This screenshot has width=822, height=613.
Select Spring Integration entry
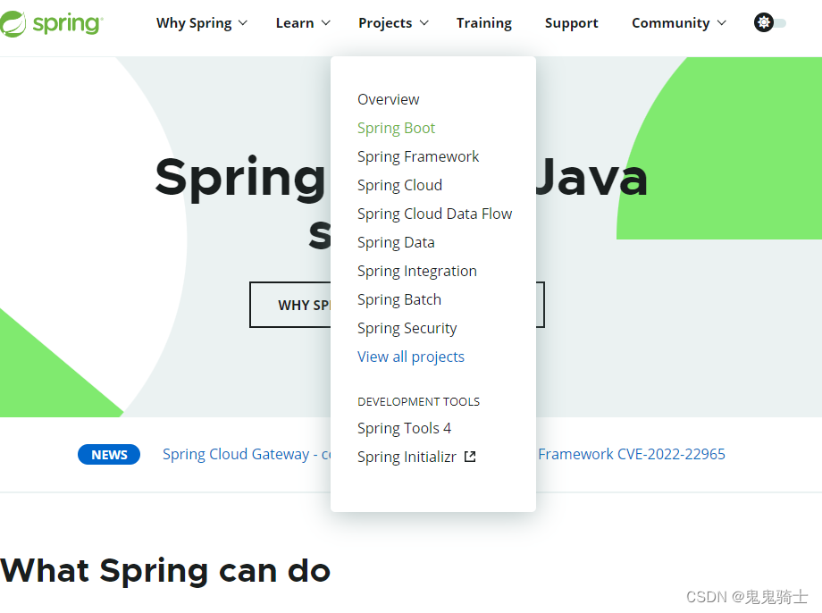click(417, 271)
